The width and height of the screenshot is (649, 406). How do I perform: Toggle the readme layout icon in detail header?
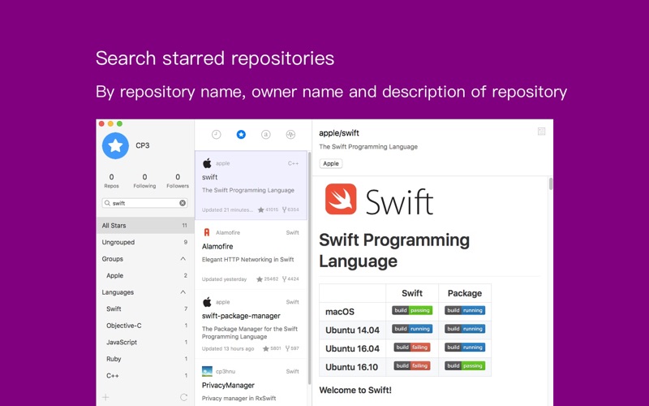tap(541, 132)
